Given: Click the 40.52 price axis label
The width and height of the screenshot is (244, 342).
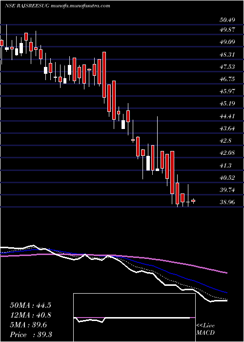Looking at the screenshot, I should point(227,177).
